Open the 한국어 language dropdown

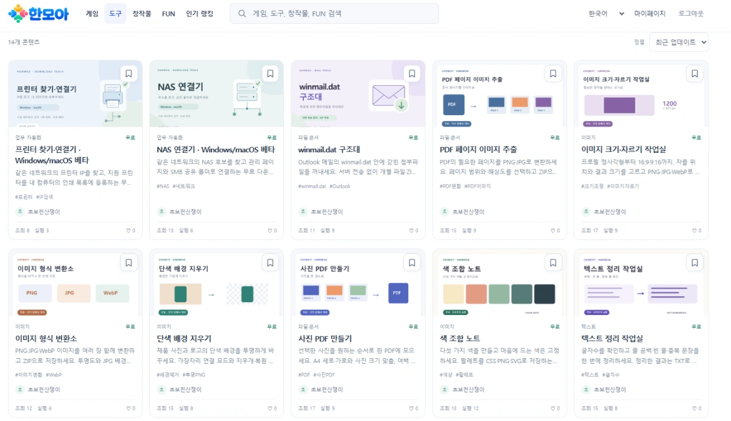[x=606, y=13]
